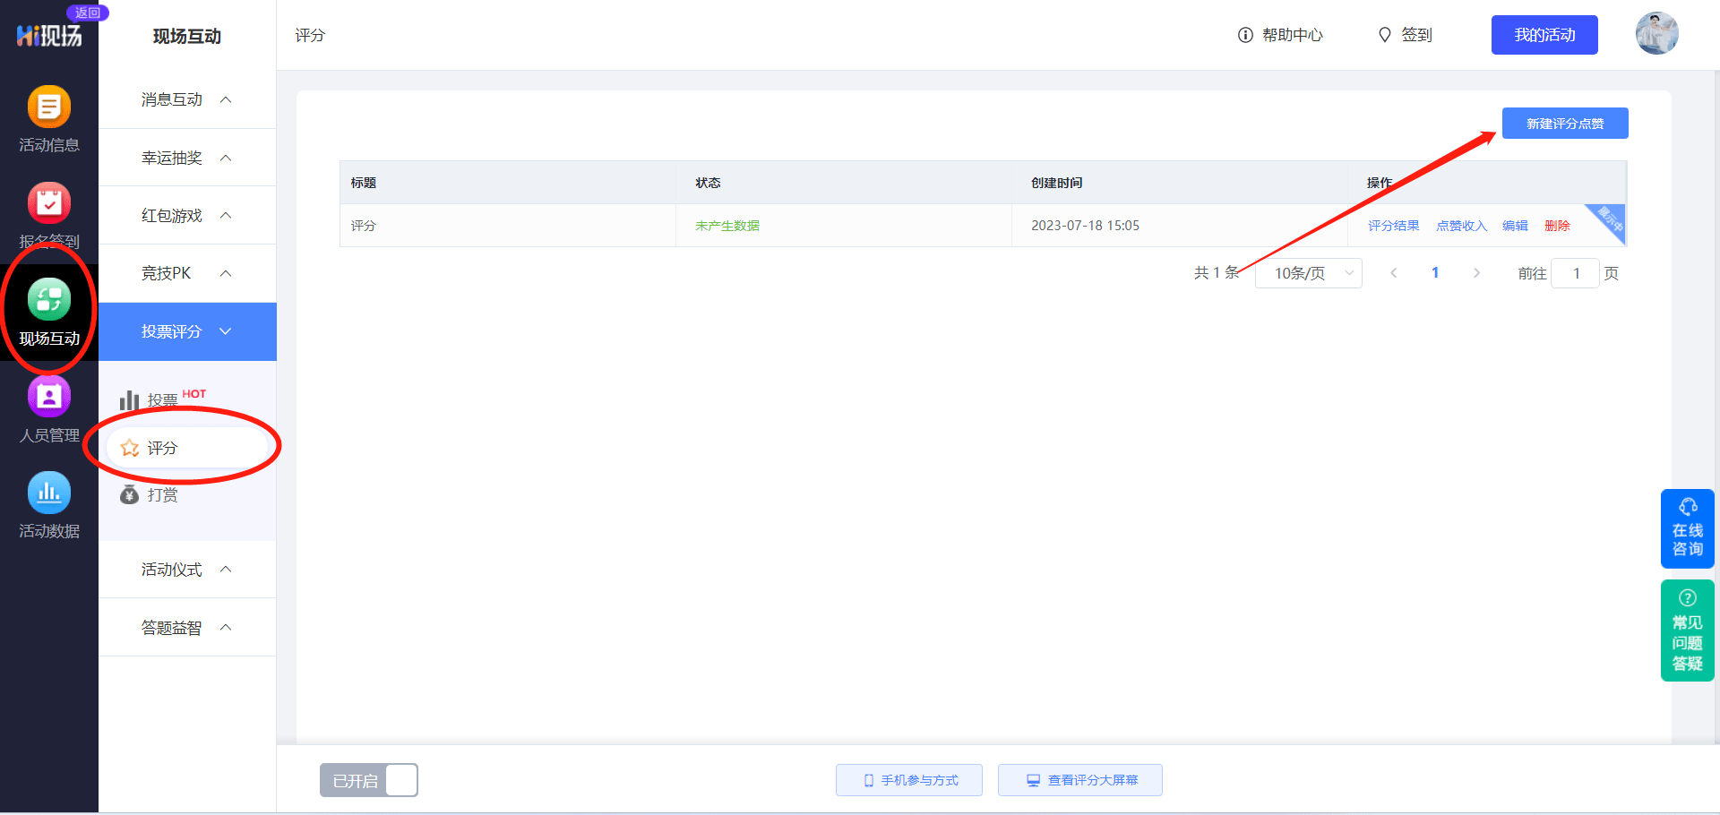
Task: Click the 新建评分点赞 button
Action: pos(1565,124)
